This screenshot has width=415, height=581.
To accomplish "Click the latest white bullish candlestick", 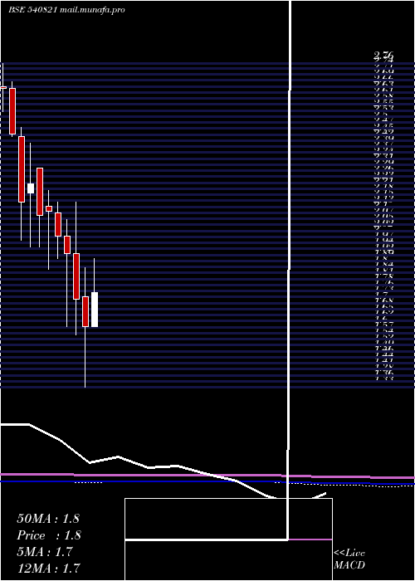I will 95,310.
